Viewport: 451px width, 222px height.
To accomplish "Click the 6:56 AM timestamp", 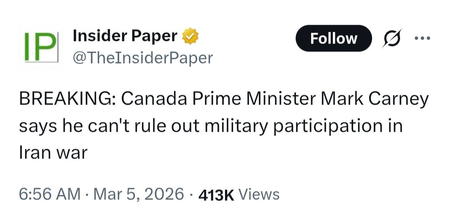I will tap(50, 194).
